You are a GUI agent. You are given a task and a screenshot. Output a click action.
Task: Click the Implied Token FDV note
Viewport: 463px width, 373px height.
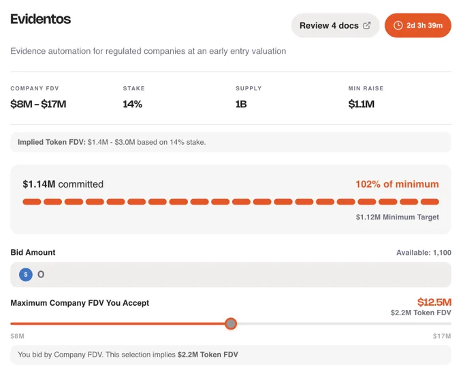[231, 142]
